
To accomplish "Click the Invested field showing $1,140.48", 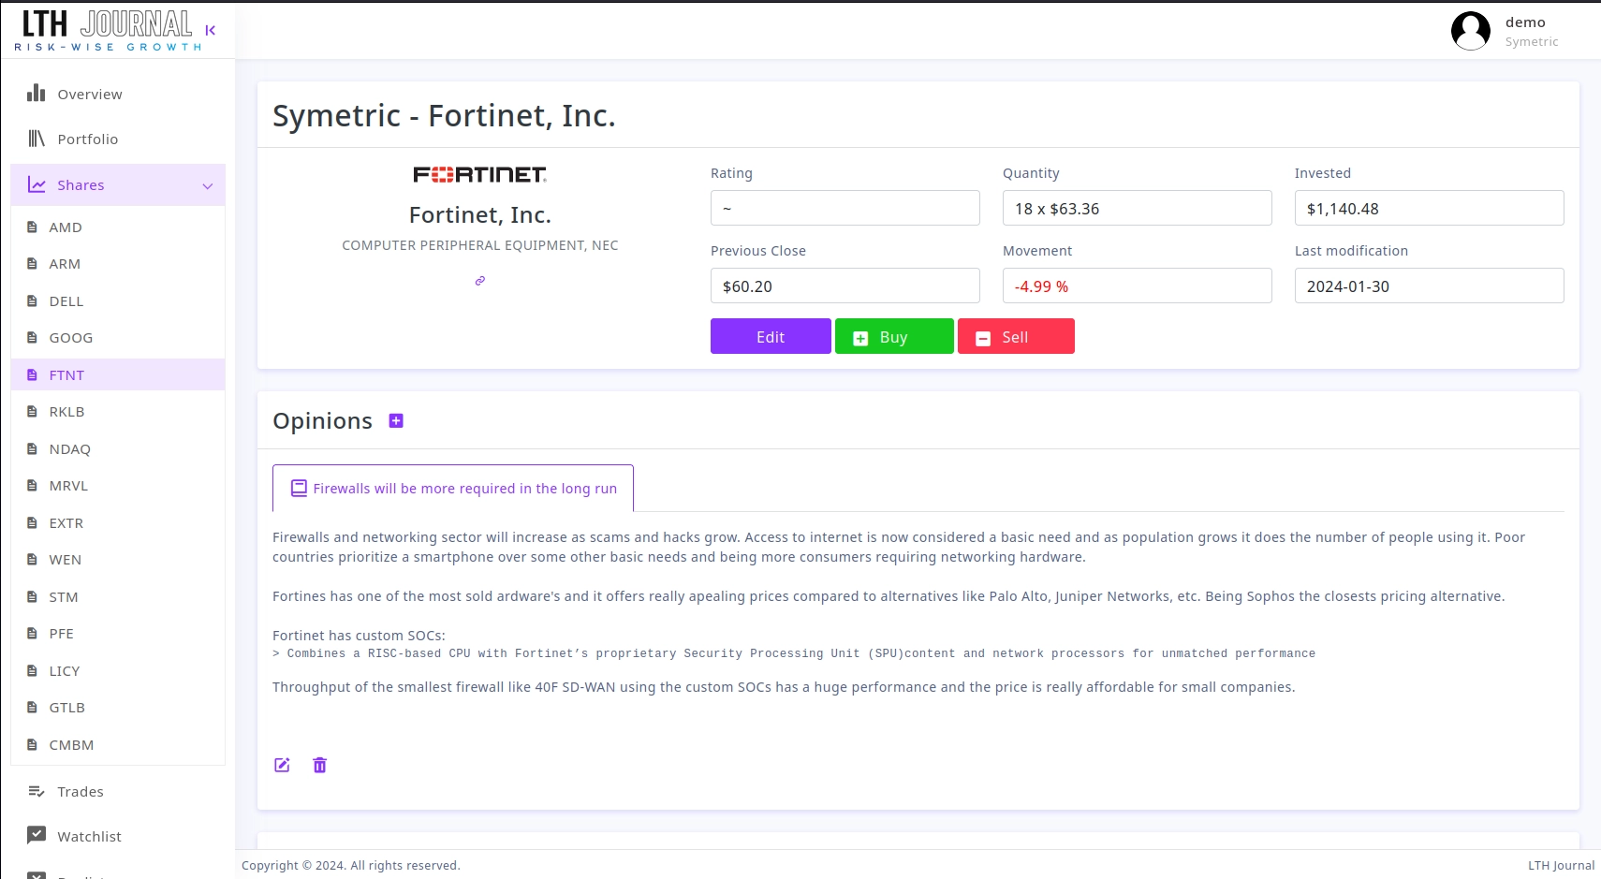I will click(1430, 208).
